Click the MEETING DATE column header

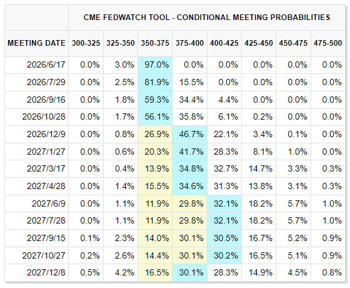pos(36,43)
